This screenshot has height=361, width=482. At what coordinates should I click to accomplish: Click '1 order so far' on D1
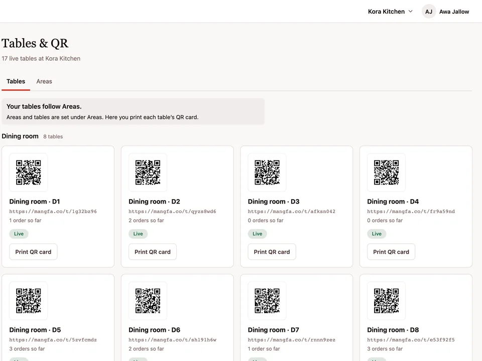pos(25,221)
